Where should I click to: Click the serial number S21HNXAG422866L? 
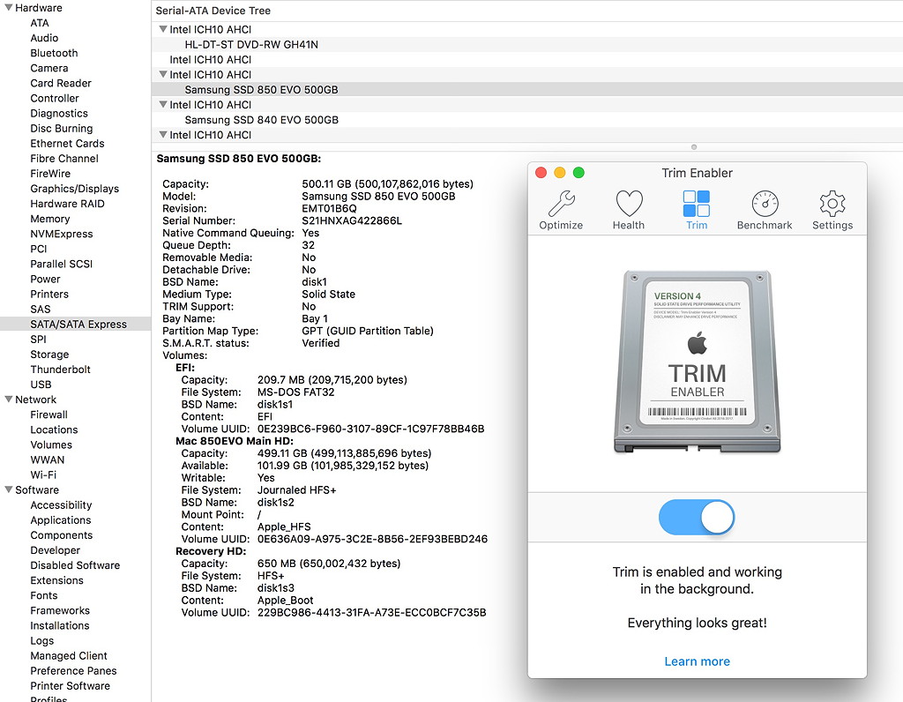click(352, 220)
